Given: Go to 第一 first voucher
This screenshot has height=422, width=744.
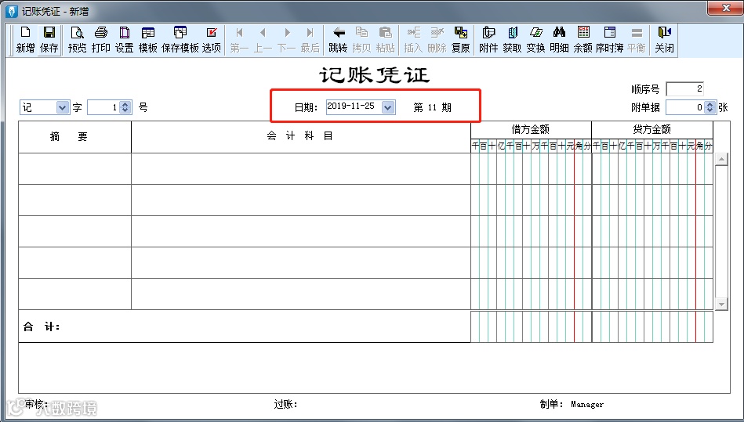Looking at the screenshot, I should tap(239, 40).
